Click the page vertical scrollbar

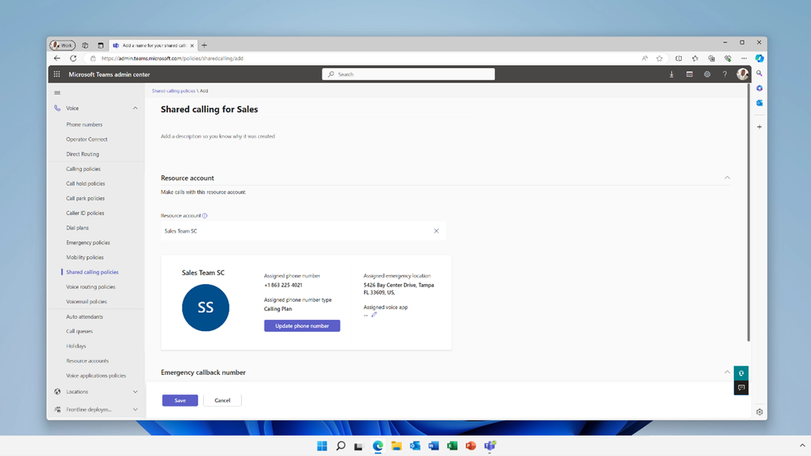[748, 212]
